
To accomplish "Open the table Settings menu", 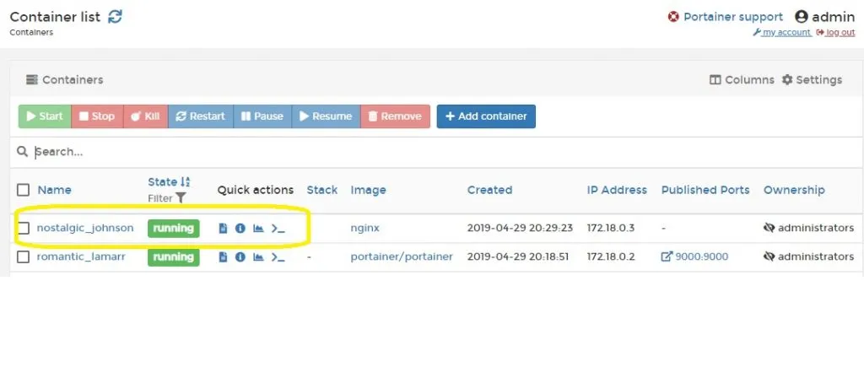I will point(811,79).
